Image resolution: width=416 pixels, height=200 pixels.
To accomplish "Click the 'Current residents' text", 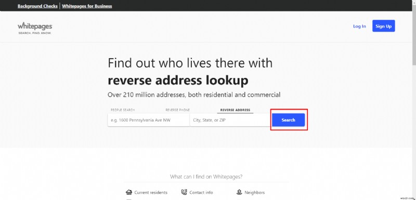I will pos(151,192).
